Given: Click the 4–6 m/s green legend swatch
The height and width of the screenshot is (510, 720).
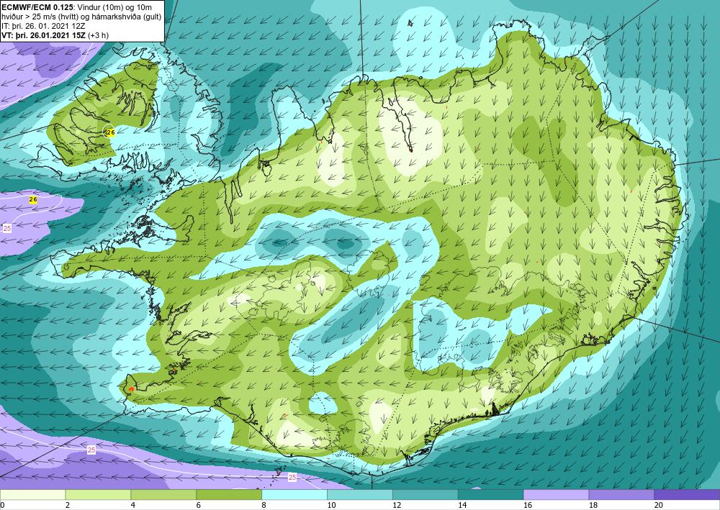Looking at the screenshot, I should [163, 495].
